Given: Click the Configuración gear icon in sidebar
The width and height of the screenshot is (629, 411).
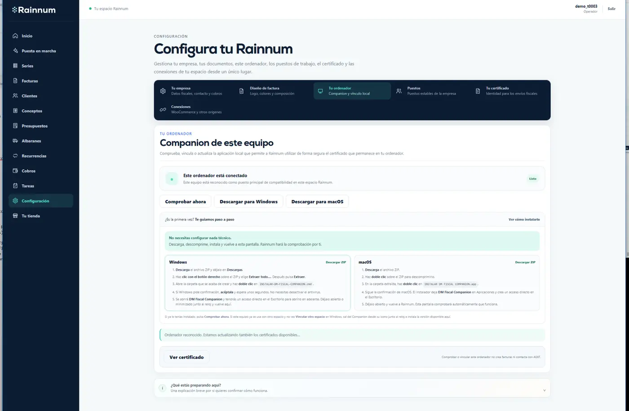Looking at the screenshot, I should click(x=15, y=201).
